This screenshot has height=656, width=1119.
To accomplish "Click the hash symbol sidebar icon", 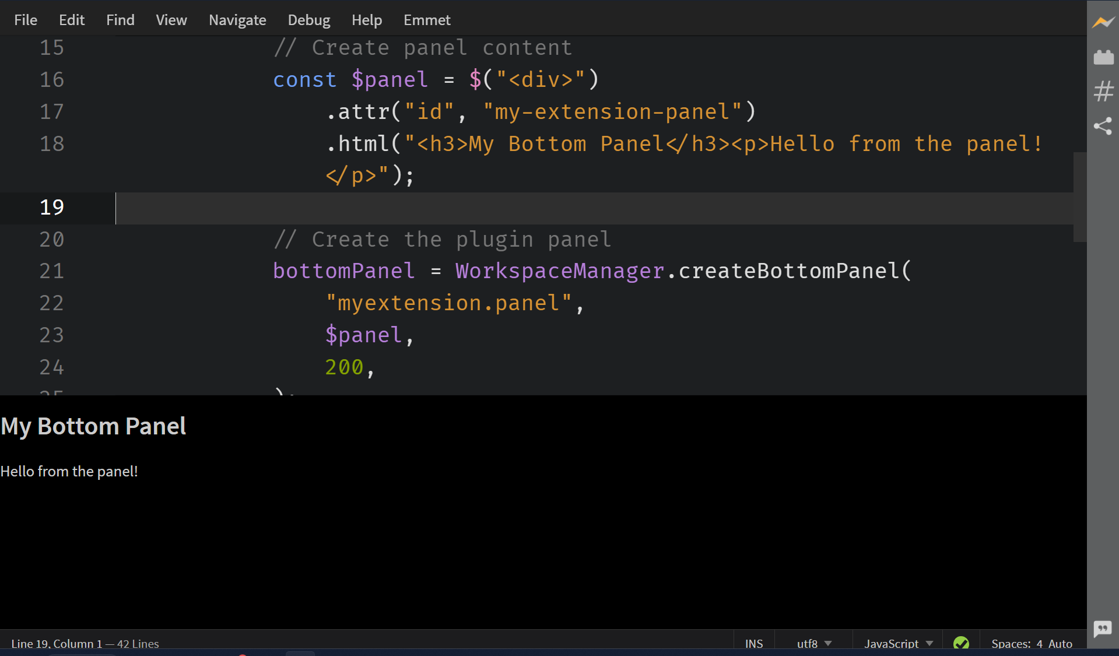I will 1103,91.
